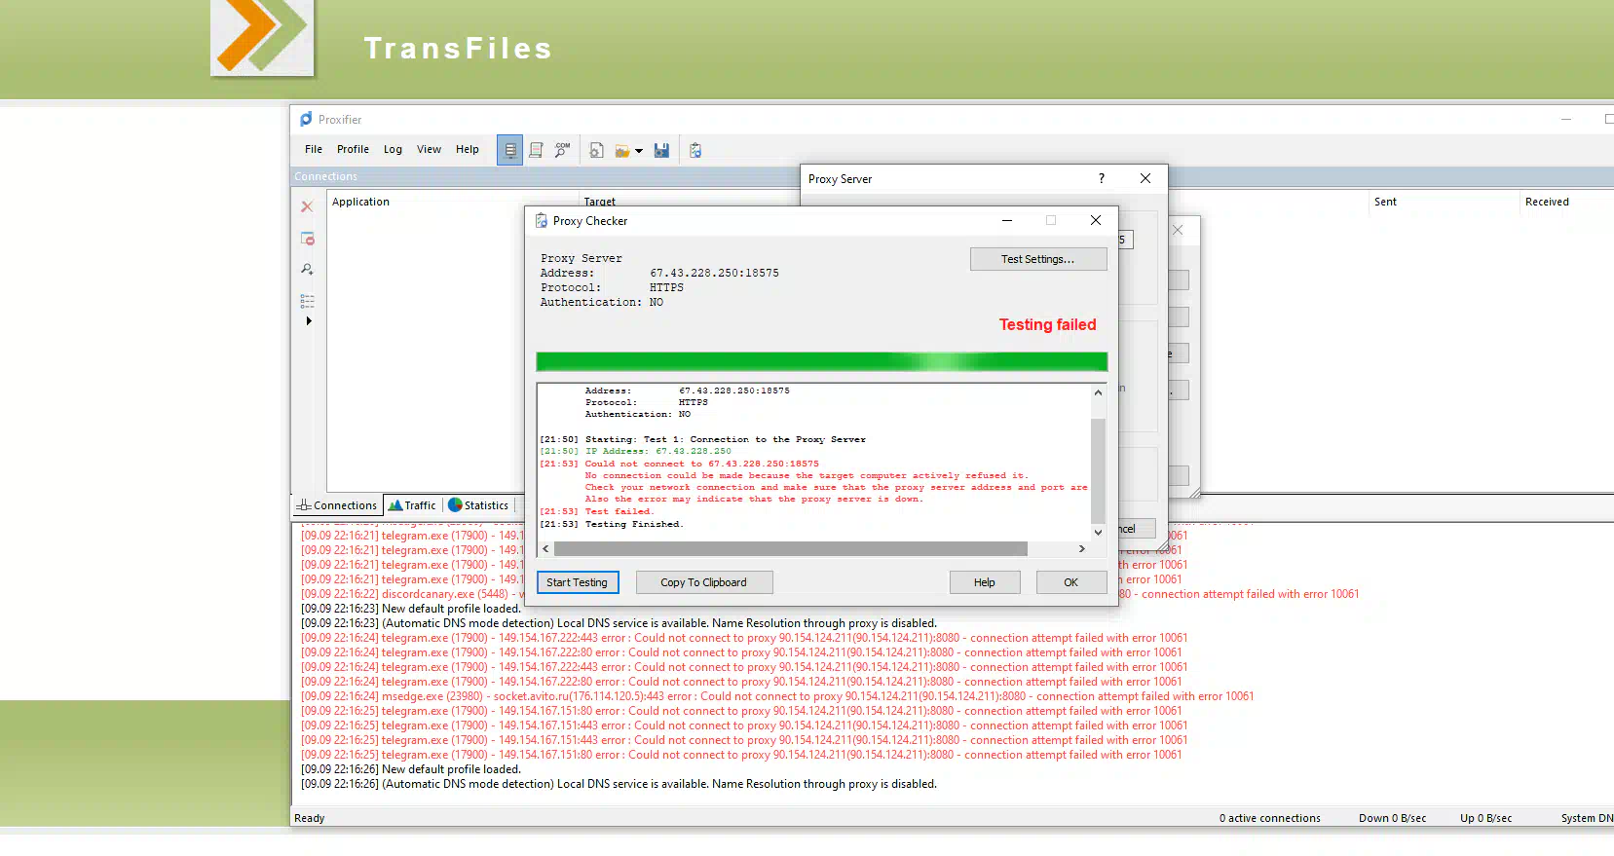The height and width of the screenshot is (856, 1614).
Task: Switch to the Traffic tab
Action: [412, 505]
